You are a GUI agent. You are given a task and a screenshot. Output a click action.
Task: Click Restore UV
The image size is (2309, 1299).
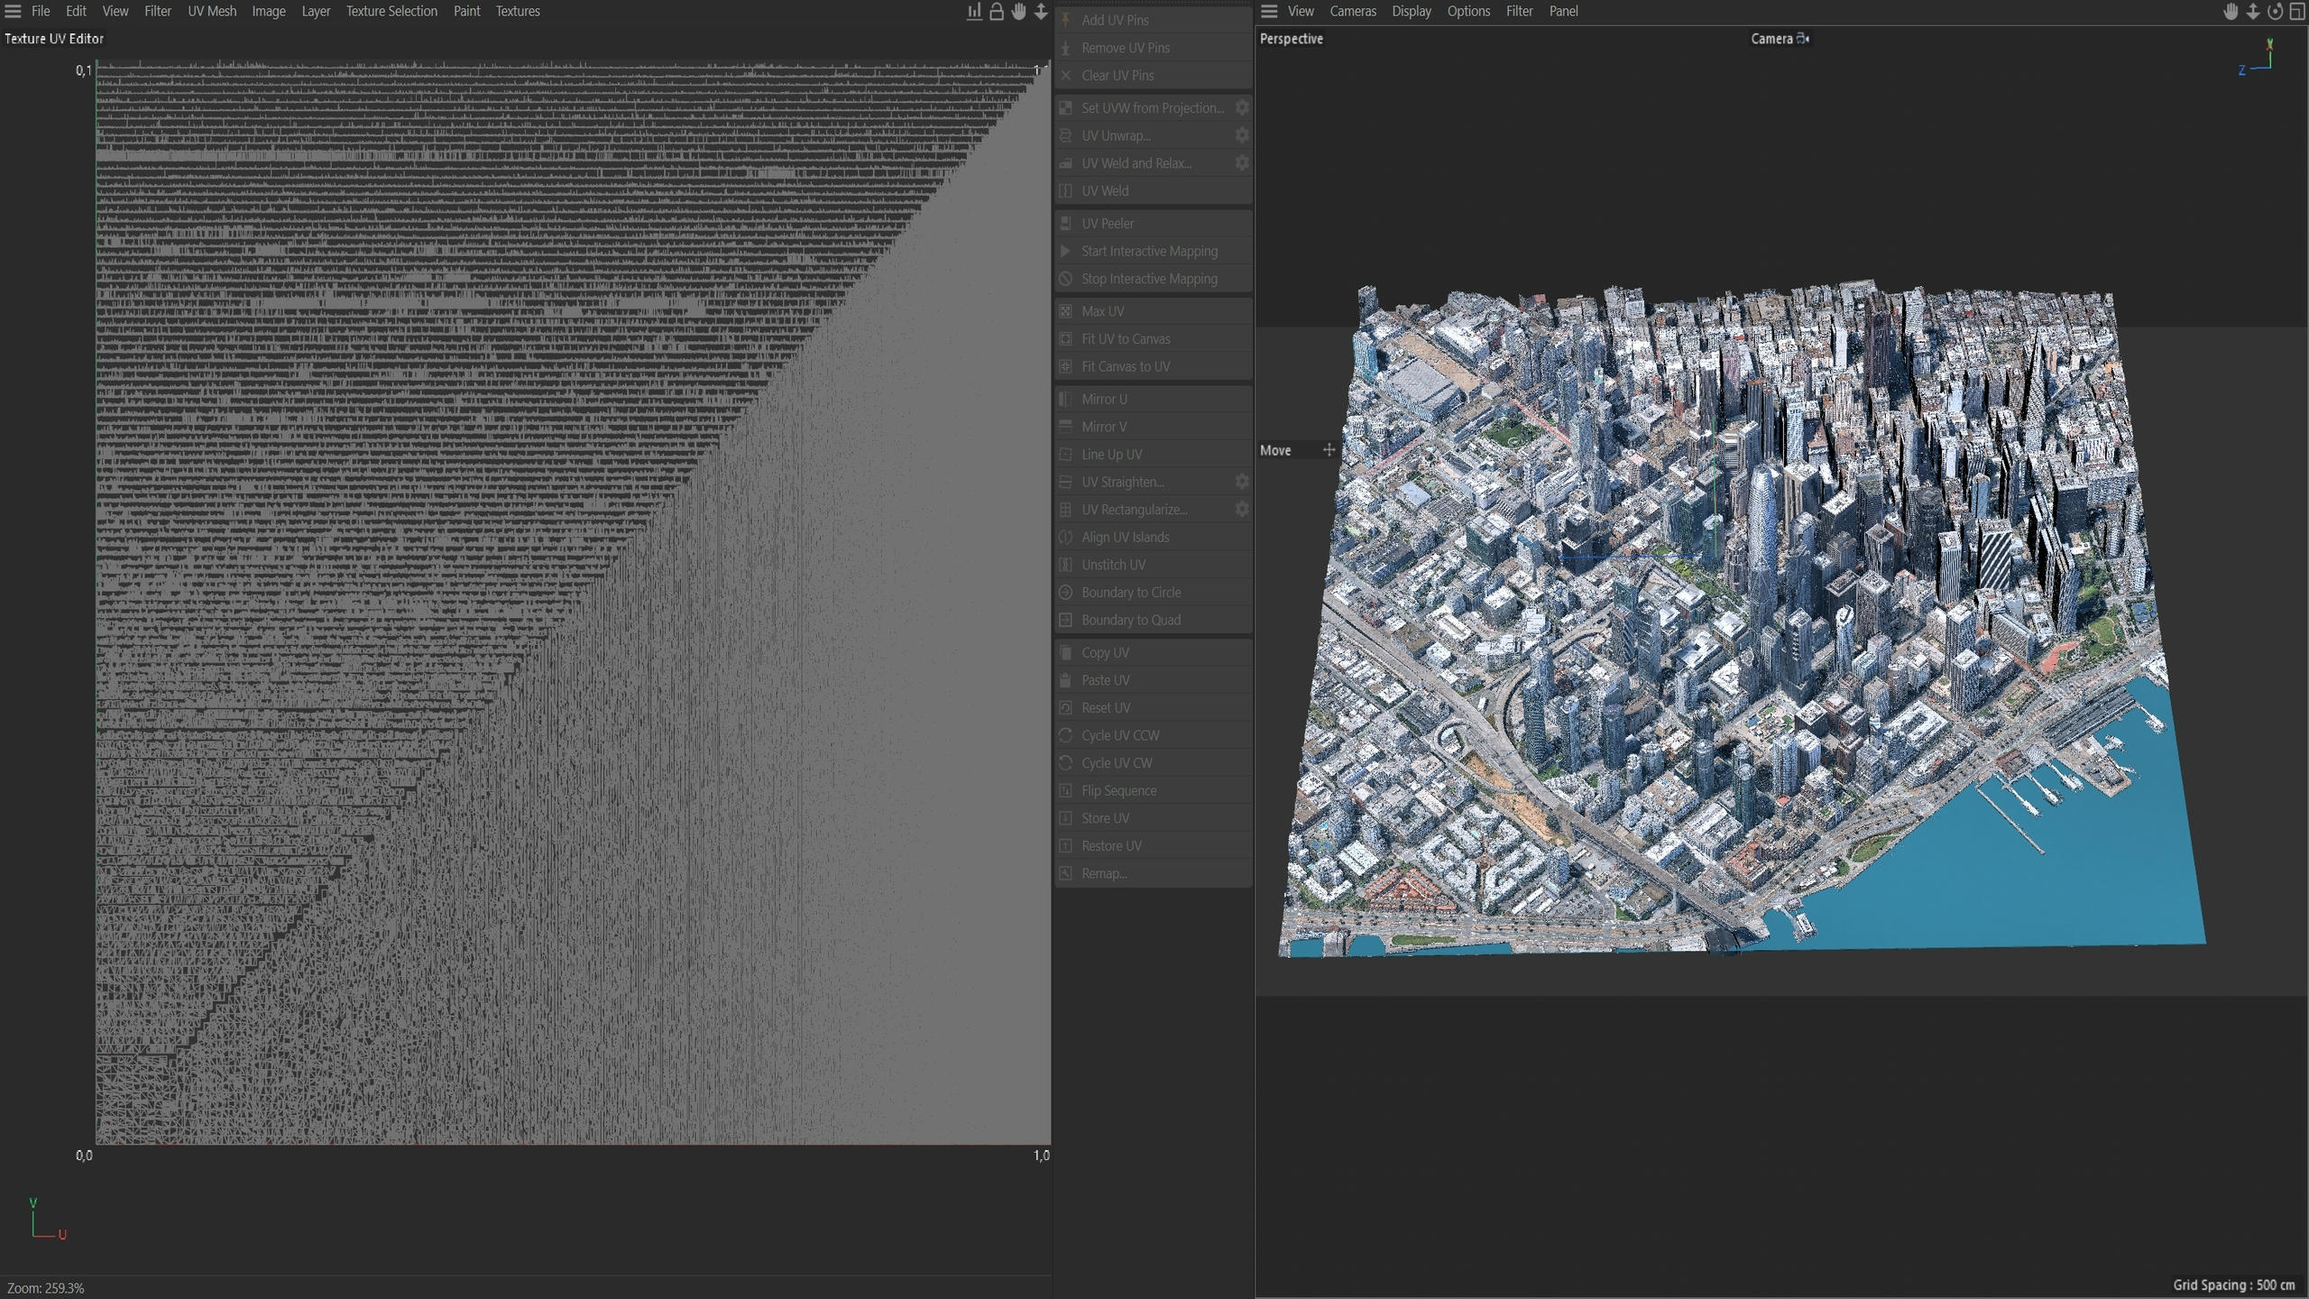(1153, 846)
